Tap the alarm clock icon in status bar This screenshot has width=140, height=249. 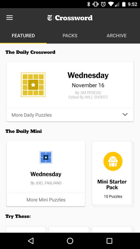pyautogui.click(x=103, y=4)
